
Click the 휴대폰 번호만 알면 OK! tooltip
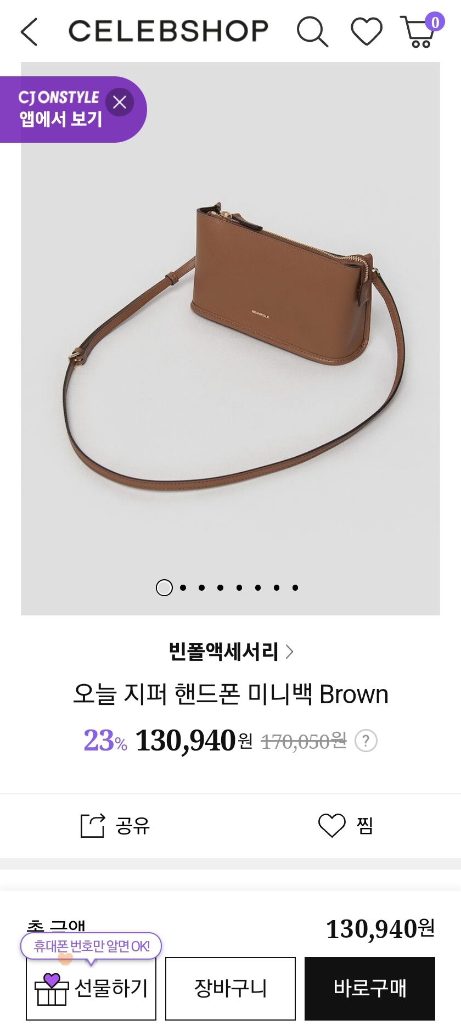pyautogui.click(x=91, y=946)
